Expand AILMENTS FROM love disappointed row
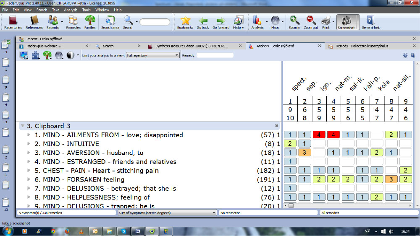This screenshot has height=236, width=420. [29, 135]
